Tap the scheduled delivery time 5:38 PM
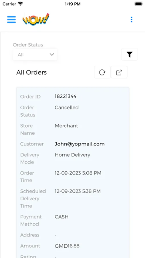This screenshot has width=145, height=258. pos(78,191)
